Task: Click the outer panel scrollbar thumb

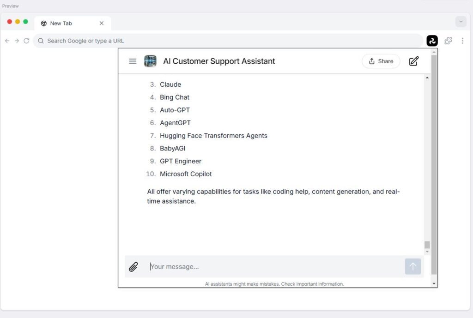Action: 434,162
